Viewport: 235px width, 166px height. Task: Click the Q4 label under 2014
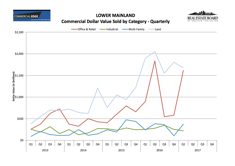98,144
